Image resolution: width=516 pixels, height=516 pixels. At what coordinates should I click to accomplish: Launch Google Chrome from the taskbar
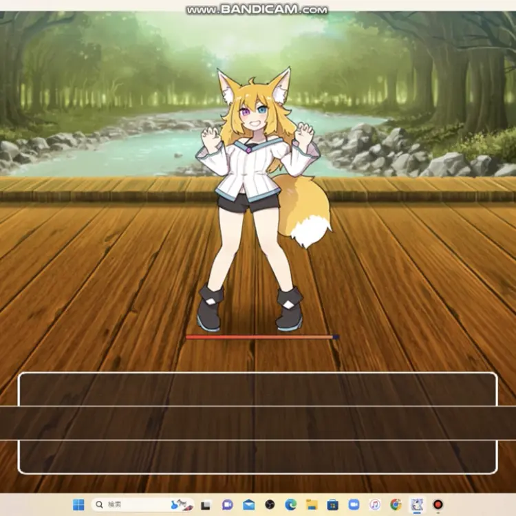[396, 504]
